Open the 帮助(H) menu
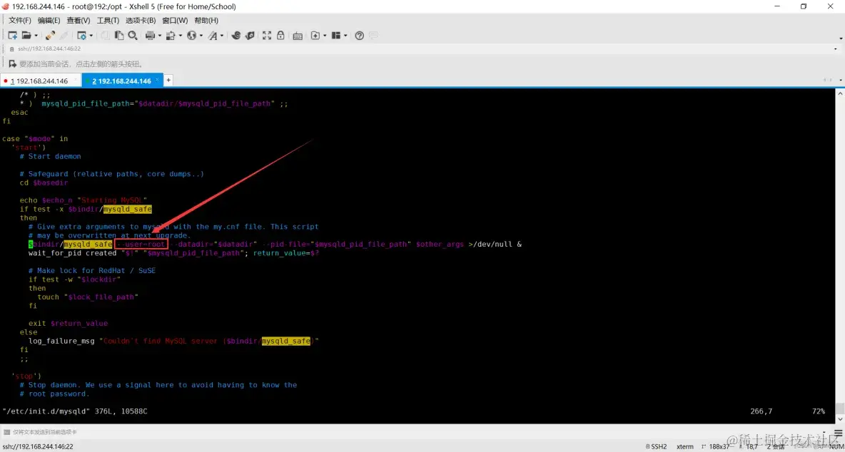This screenshot has height=452, width=845. (206, 21)
